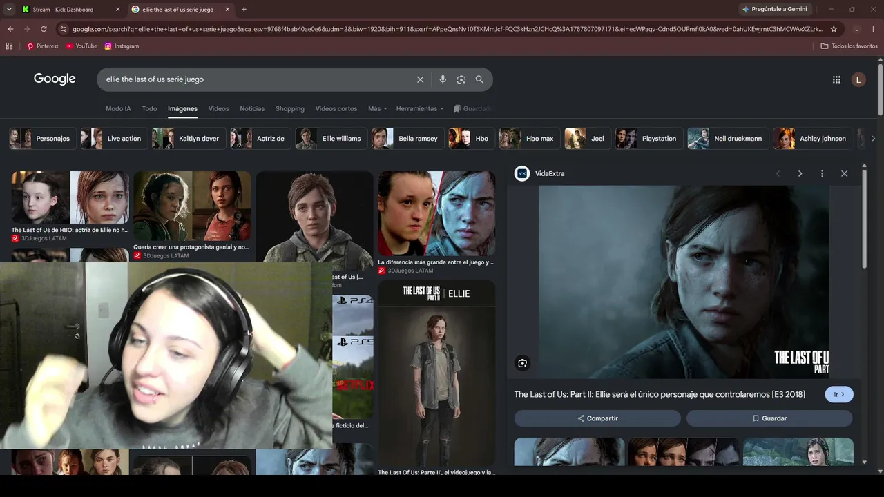Viewport: 884px width, 497px height.
Task: Click Guardar to save the image
Action: (769, 418)
